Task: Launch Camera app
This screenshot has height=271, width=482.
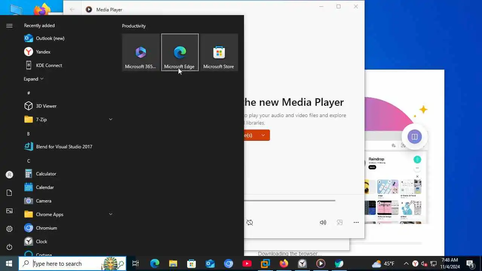Action: coord(68,201)
